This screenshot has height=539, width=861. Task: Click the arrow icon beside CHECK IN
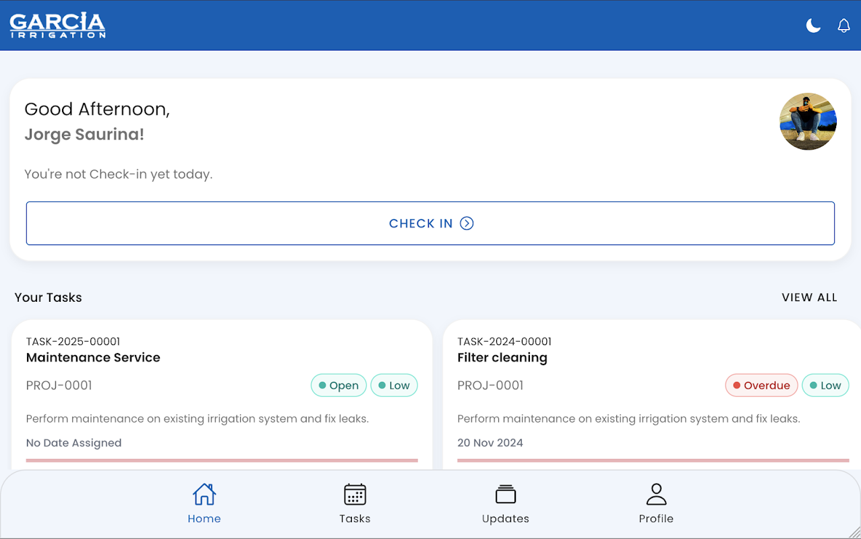click(x=467, y=223)
